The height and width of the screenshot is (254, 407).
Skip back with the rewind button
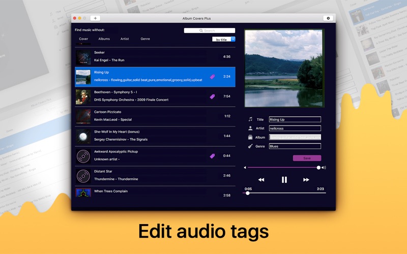point(261,180)
